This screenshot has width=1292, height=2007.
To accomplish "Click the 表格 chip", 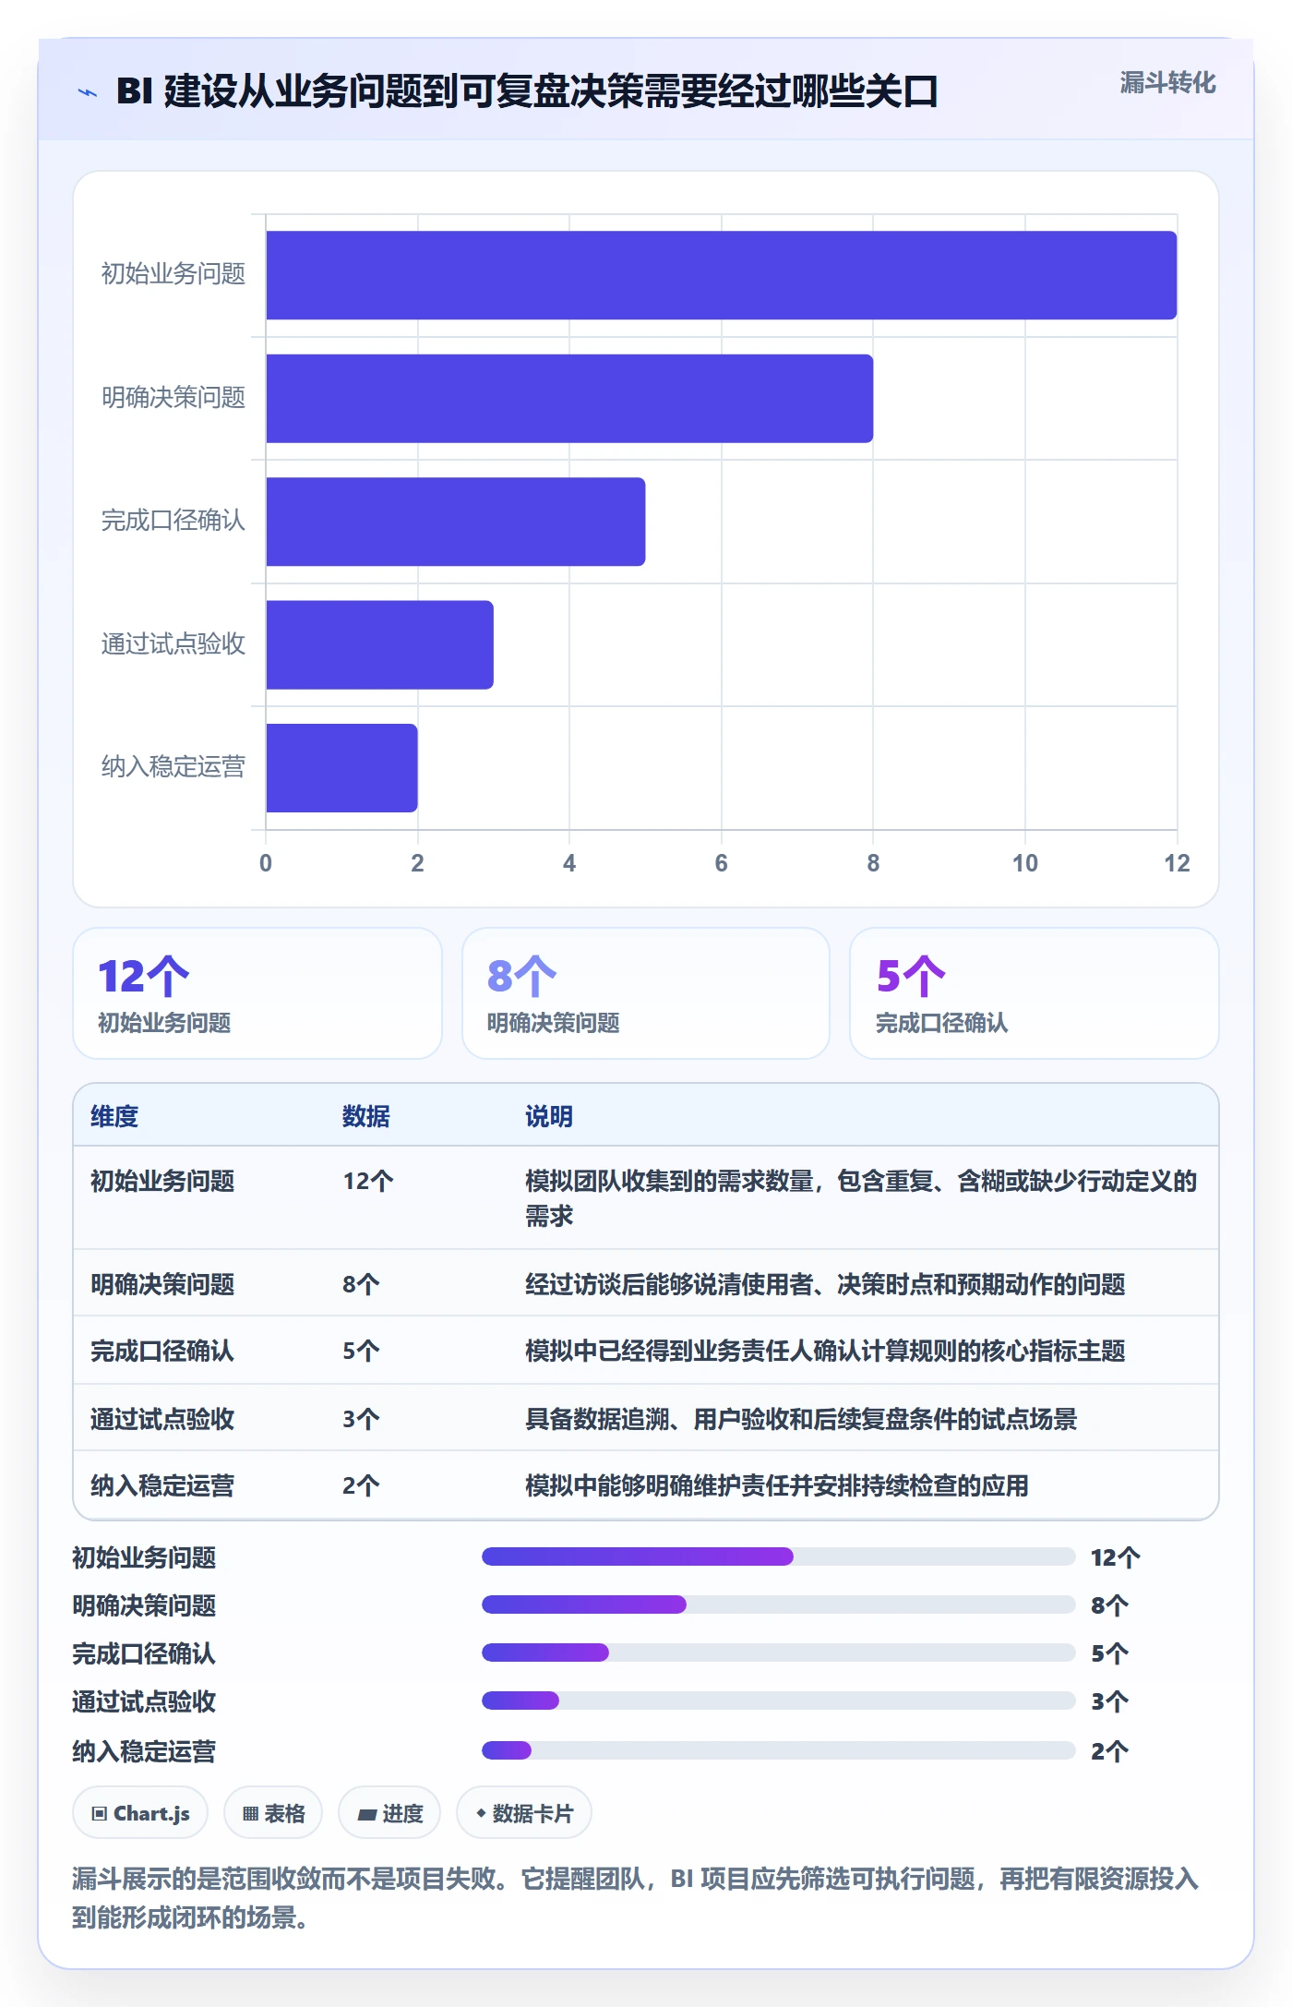I will pos(273,1813).
